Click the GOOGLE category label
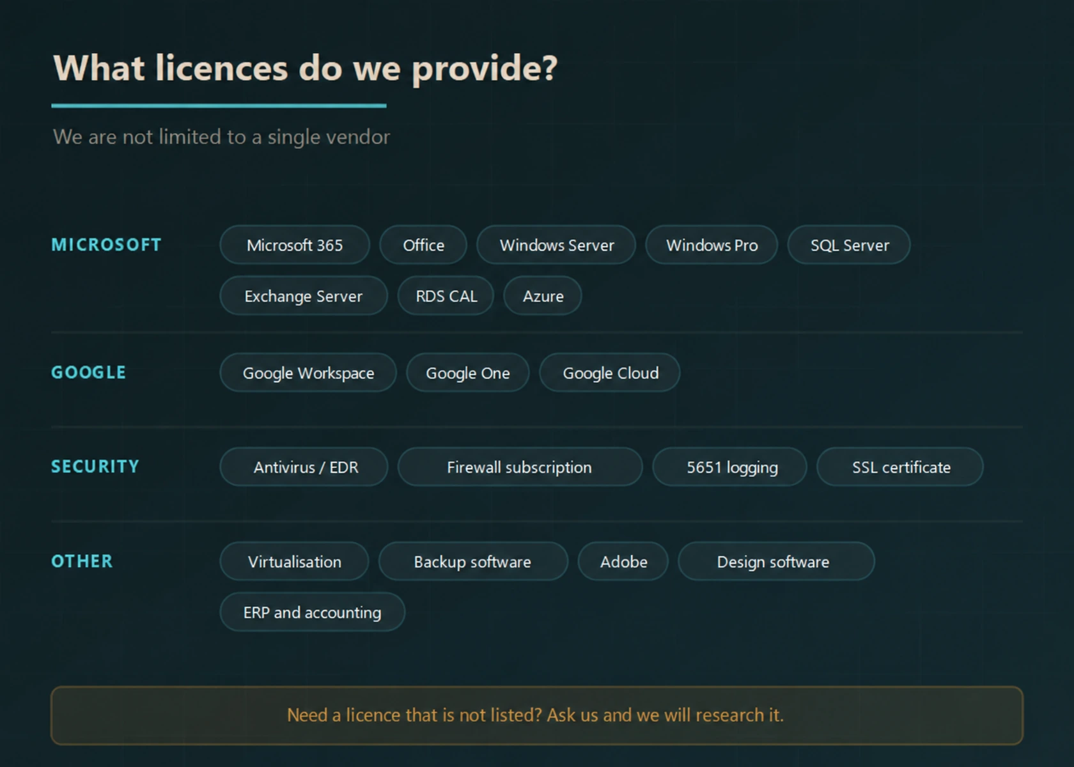The image size is (1074, 767). click(89, 373)
